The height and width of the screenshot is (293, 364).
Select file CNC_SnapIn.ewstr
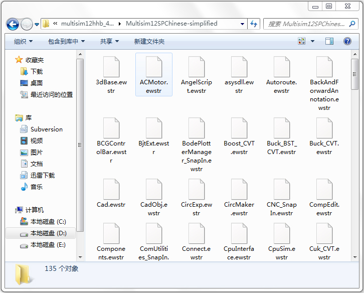(x=282, y=197)
